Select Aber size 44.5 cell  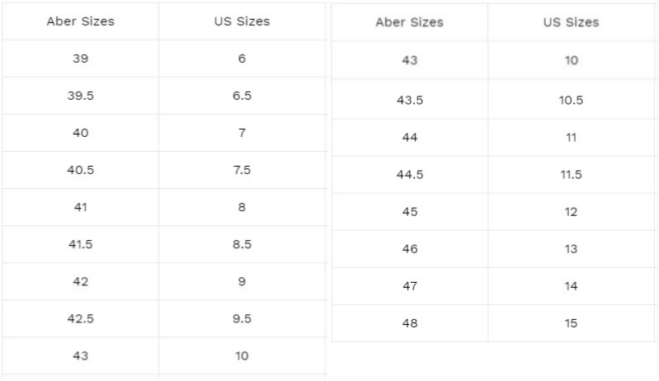[409, 175]
